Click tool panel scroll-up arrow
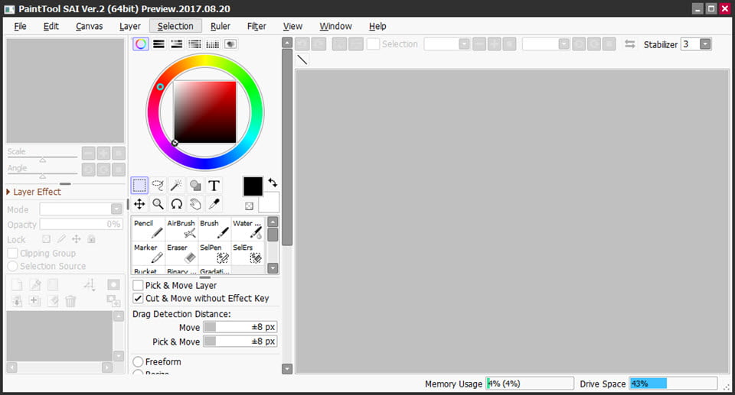The height and width of the screenshot is (395, 735). click(x=287, y=43)
